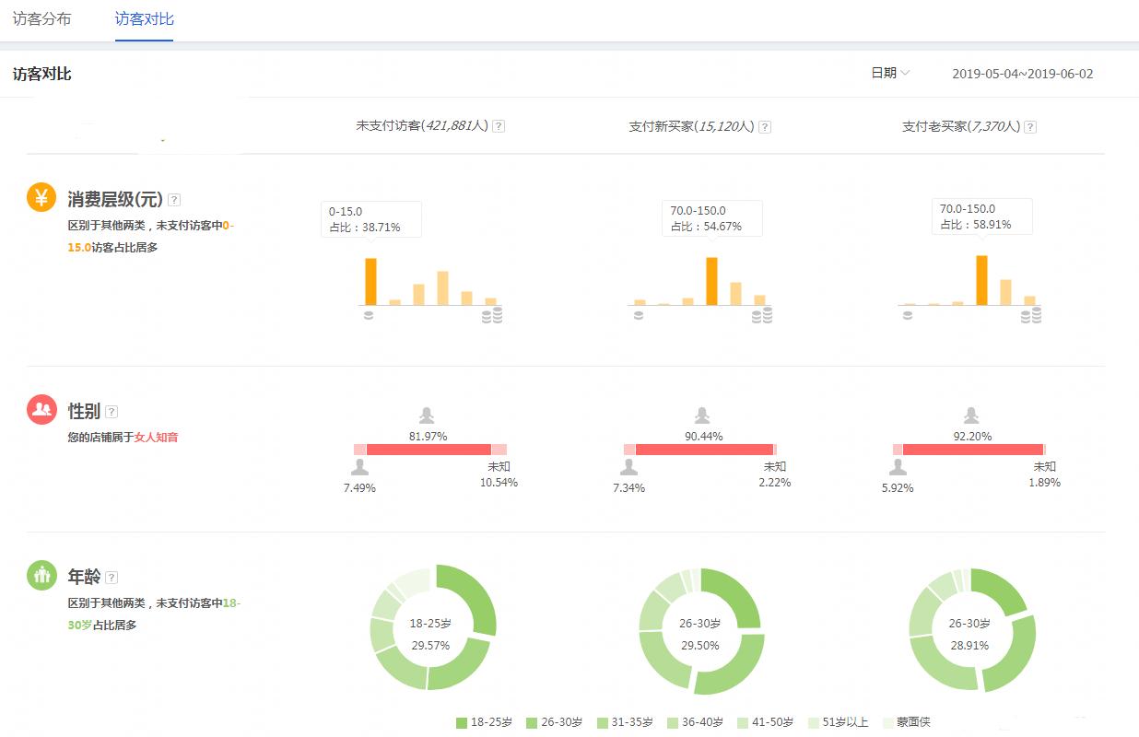Screen dimensions: 1139x737
Task: Click help icon beside 支付老买家 header
Action: pos(1030,127)
